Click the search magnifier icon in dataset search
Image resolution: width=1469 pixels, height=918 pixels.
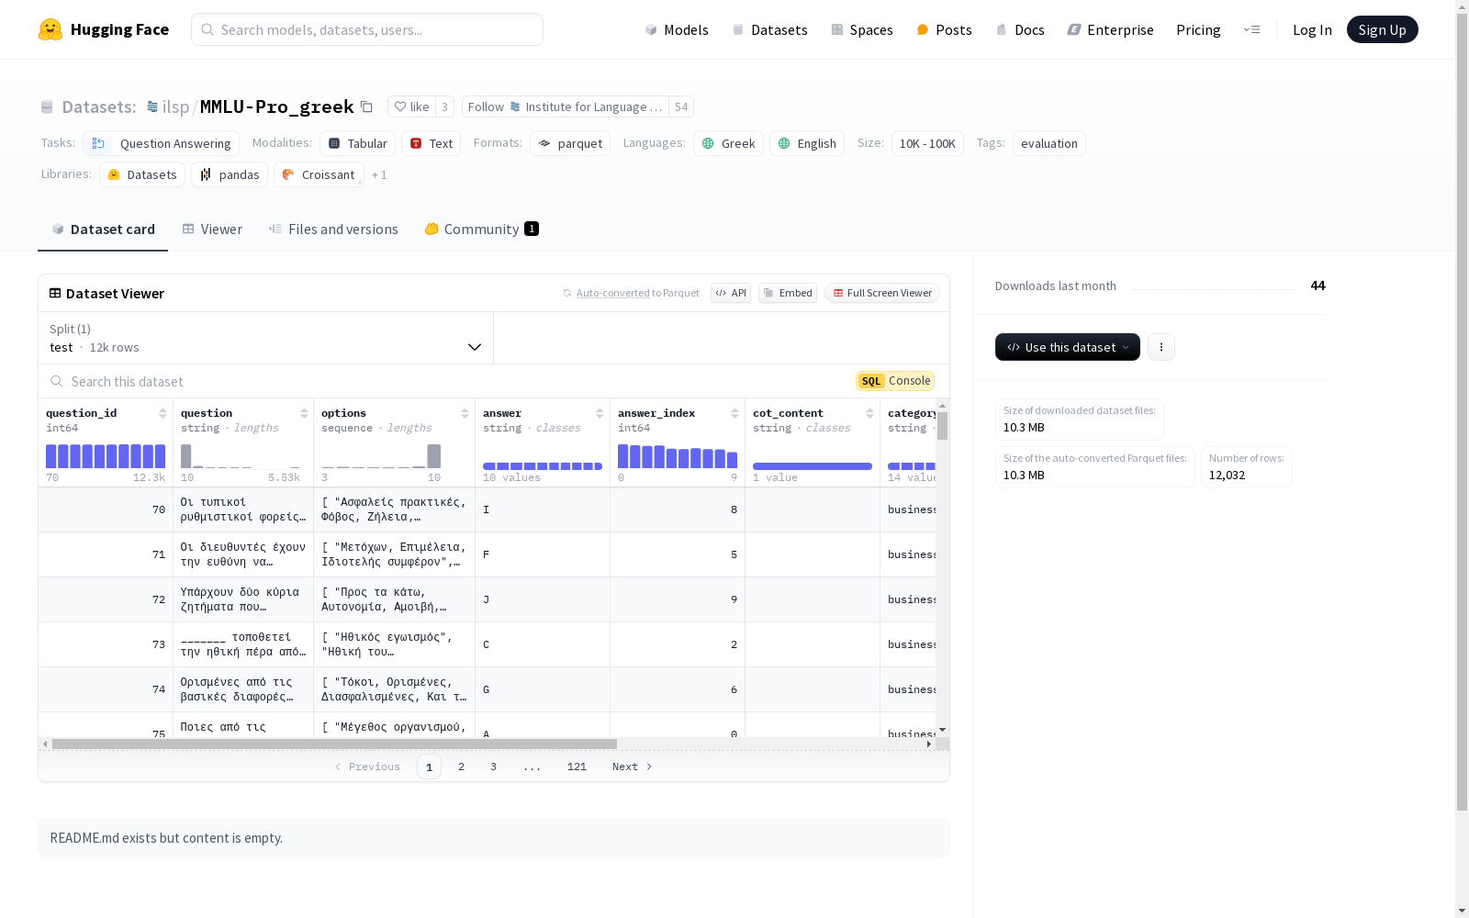click(x=57, y=381)
